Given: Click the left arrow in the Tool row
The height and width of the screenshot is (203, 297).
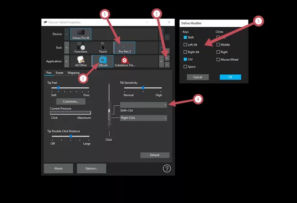Looking at the screenshot, I should [x=67, y=48].
